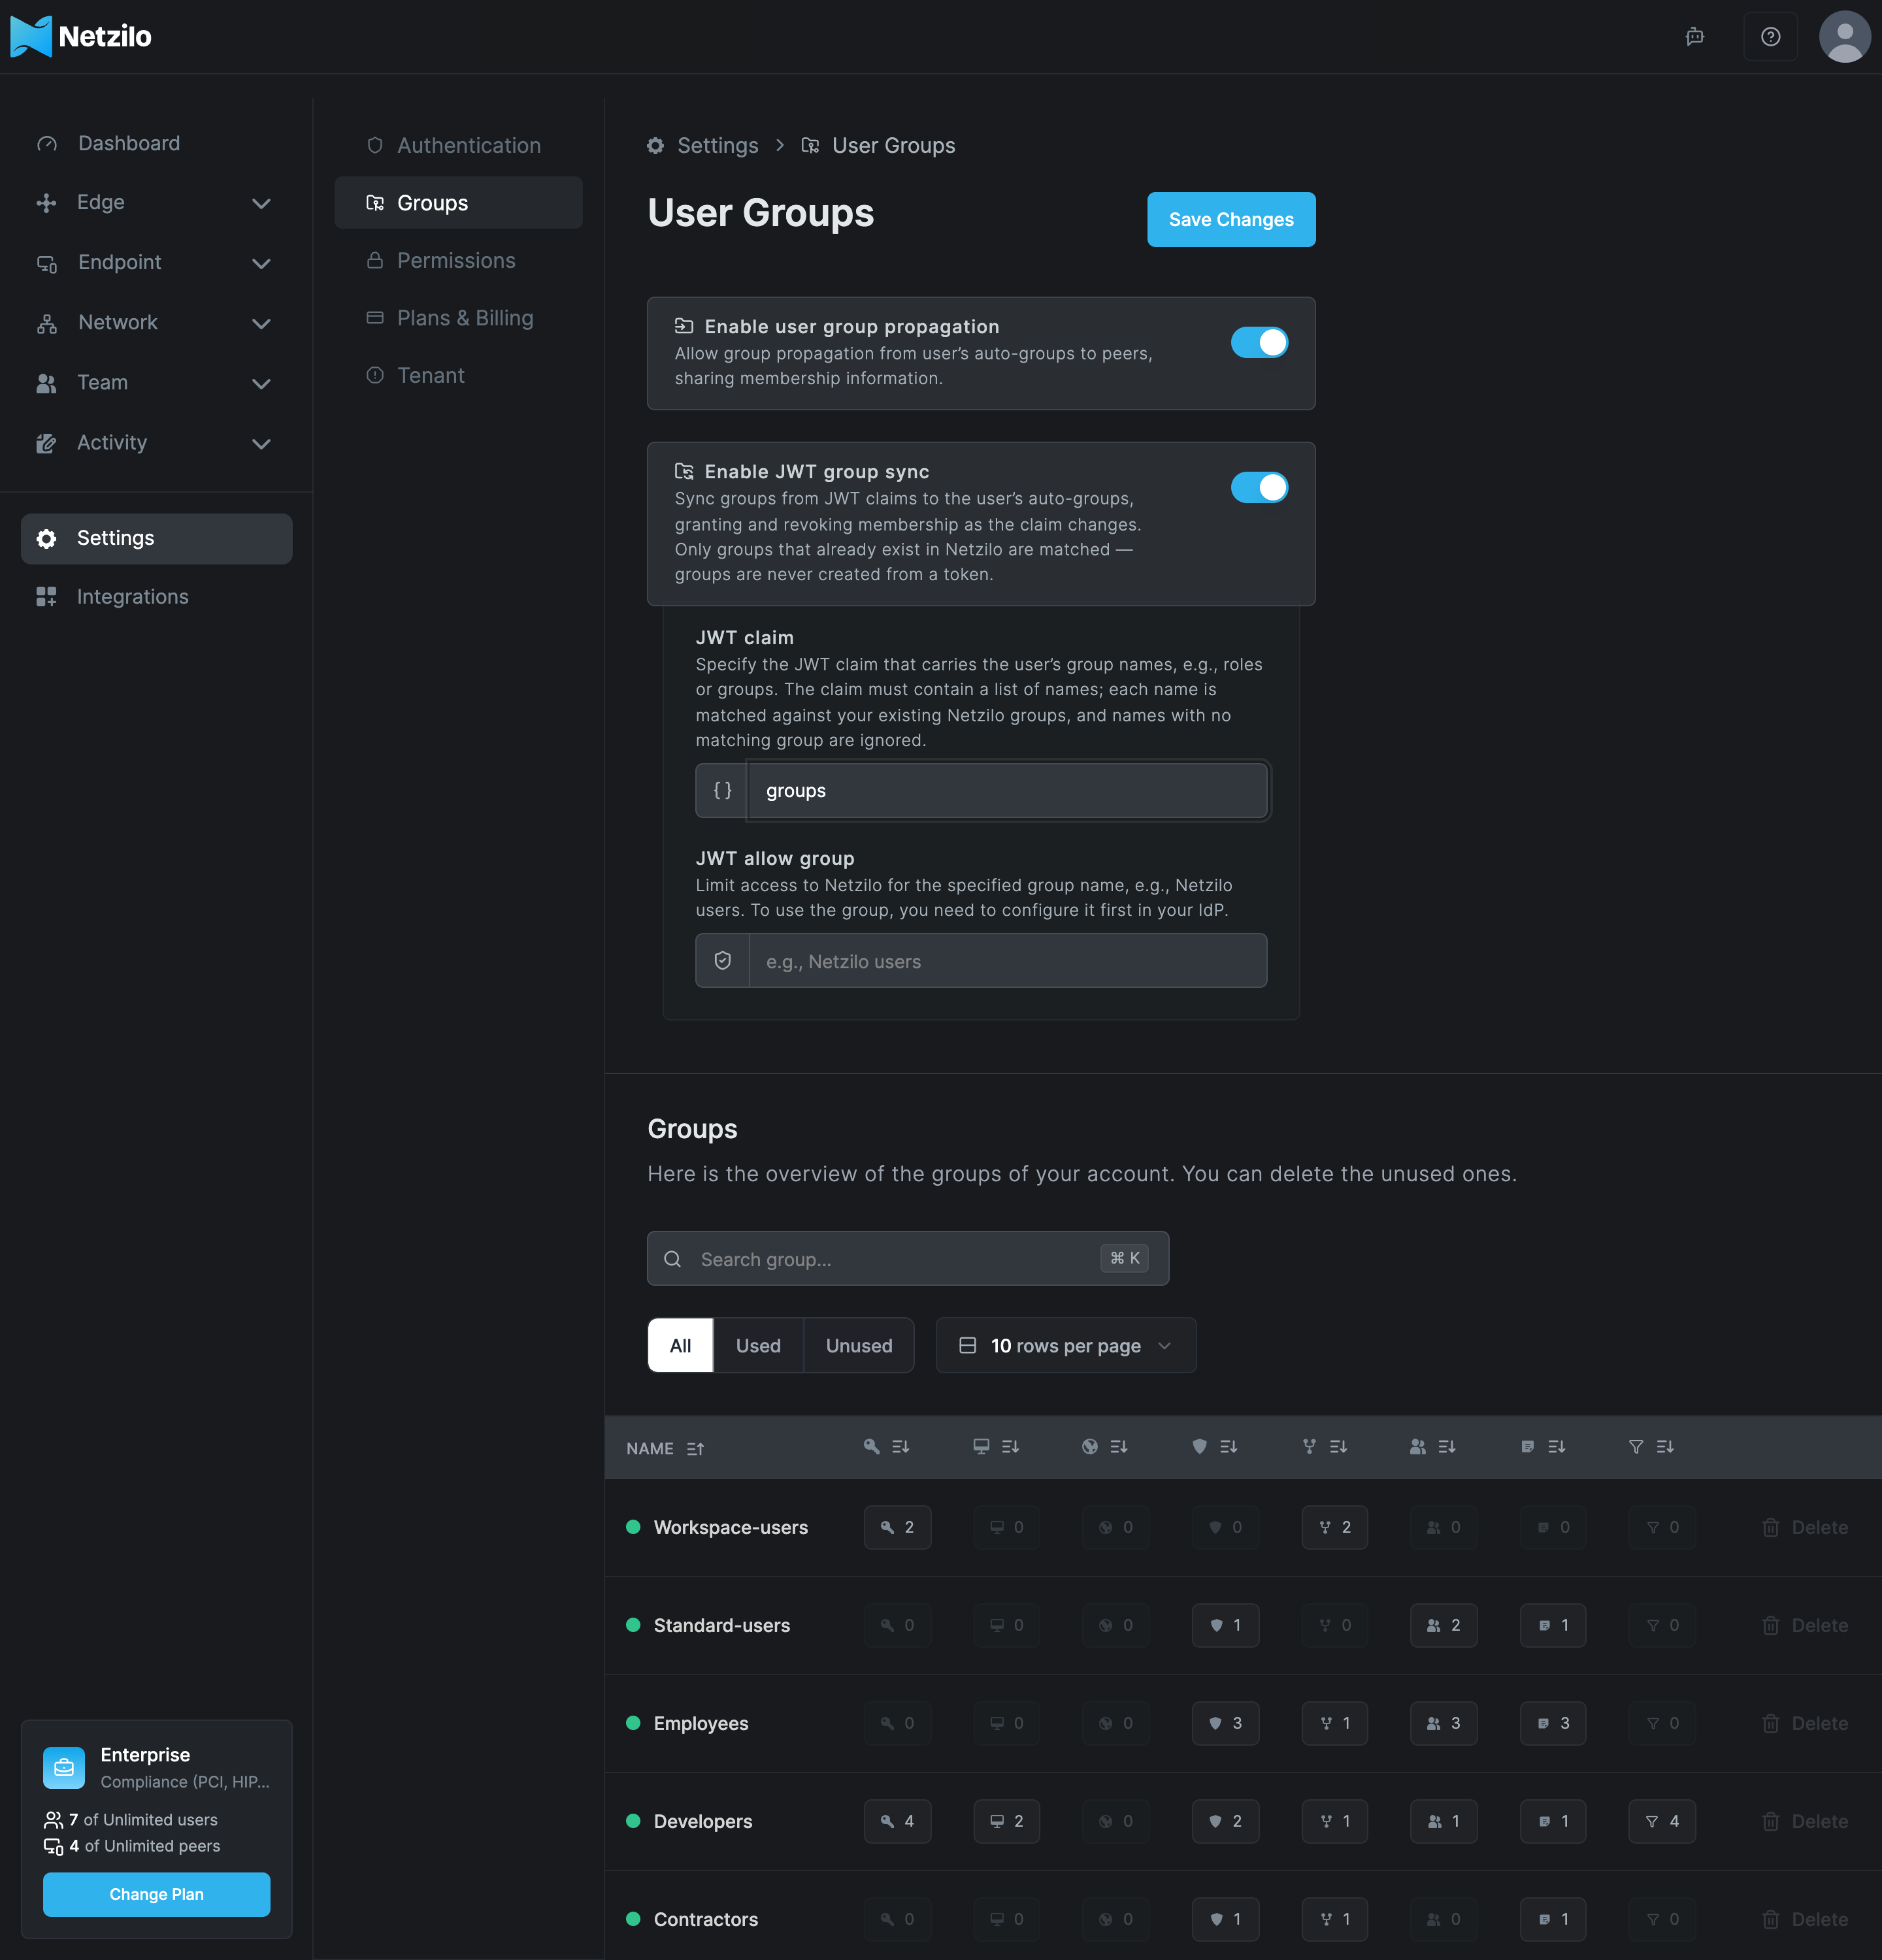Screen dimensions: 1882x1960
Task: Sort groups table by the monitor icon column
Action: click(x=996, y=1447)
